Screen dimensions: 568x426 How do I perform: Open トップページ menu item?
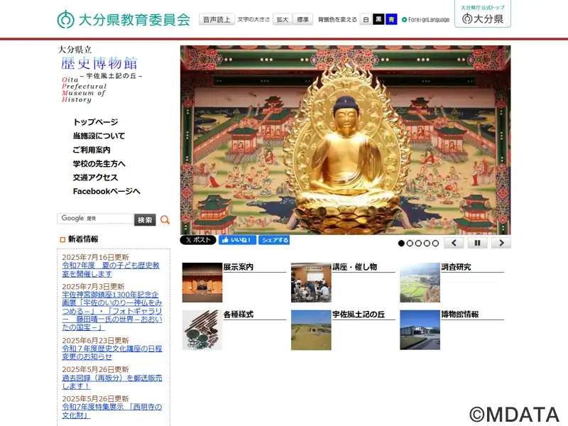point(95,122)
